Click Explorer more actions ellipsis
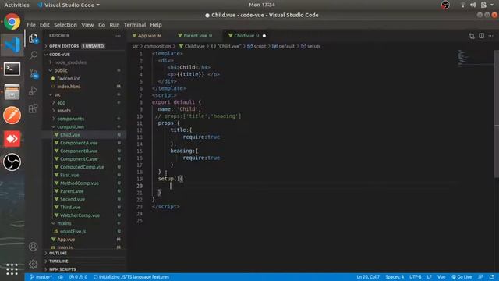The height and width of the screenshot is (281, 499). point(119,36)
